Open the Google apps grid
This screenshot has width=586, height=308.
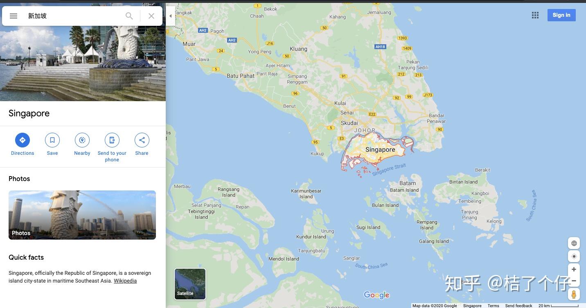click(535, 15)
